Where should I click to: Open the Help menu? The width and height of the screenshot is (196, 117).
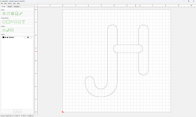[18, 3]
